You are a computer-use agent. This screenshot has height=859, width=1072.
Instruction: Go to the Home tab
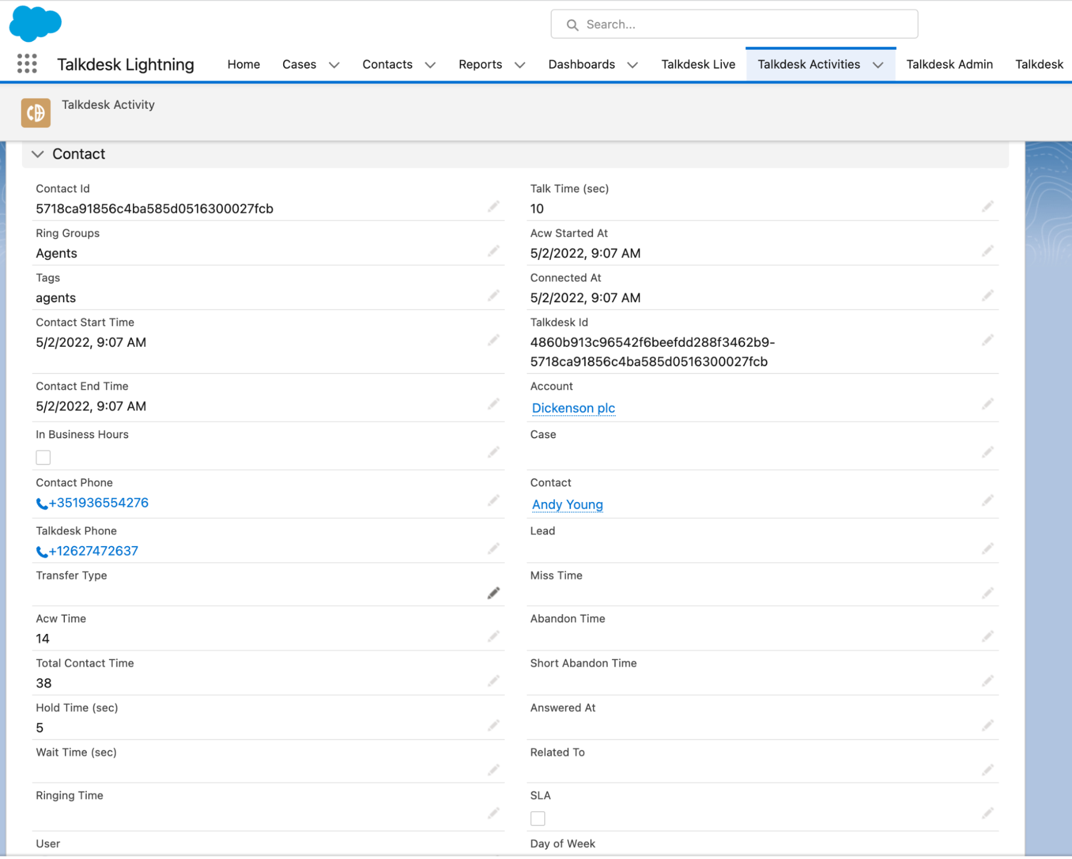pos(243,64)
